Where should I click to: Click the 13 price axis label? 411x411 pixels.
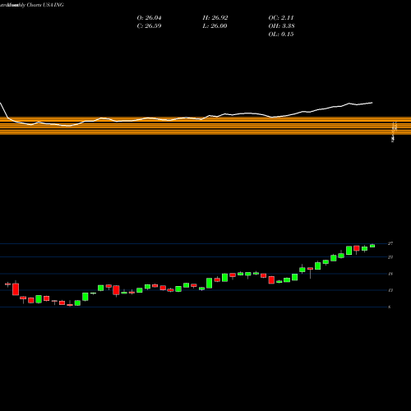(x=390, y=290)
